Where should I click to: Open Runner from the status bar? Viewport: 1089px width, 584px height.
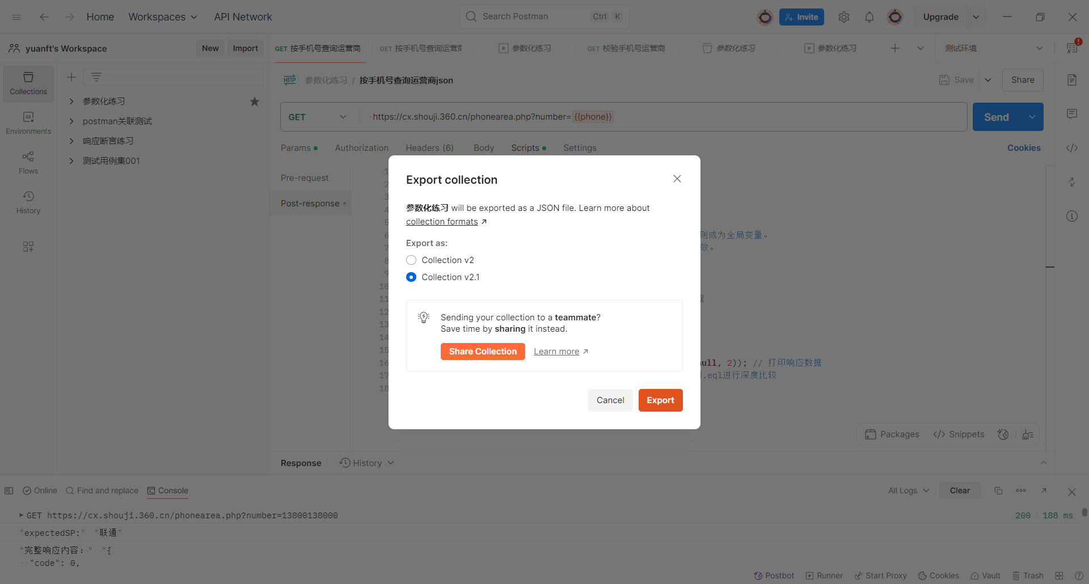point(824,575)
